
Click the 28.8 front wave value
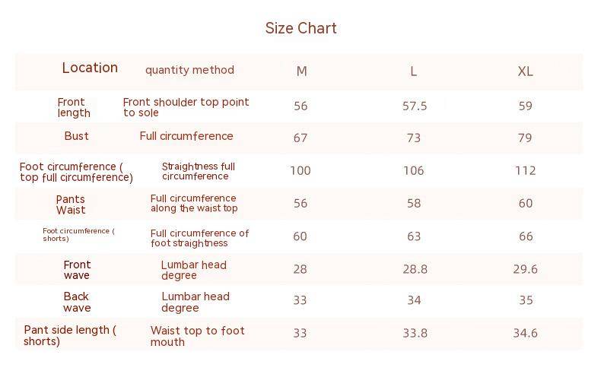(415, 270)
